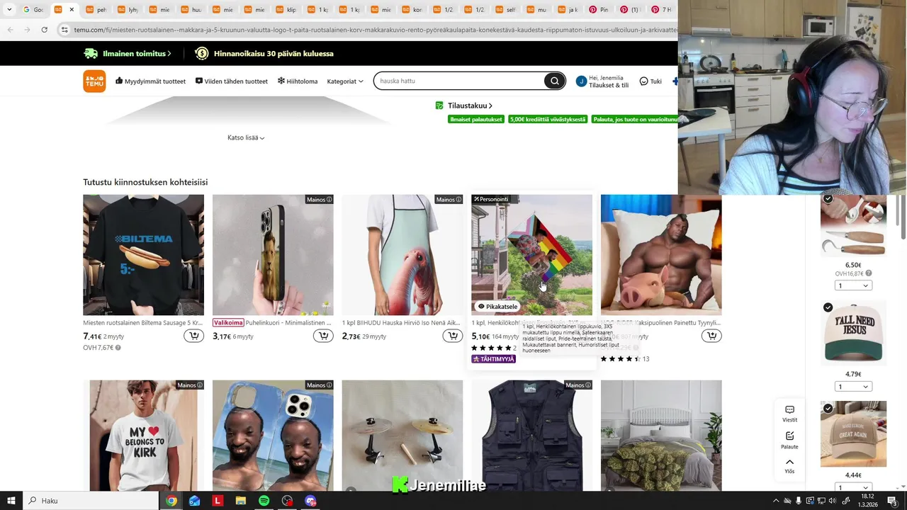Switch to the Google tab
907x510 pixels.
tap(34, 10)
